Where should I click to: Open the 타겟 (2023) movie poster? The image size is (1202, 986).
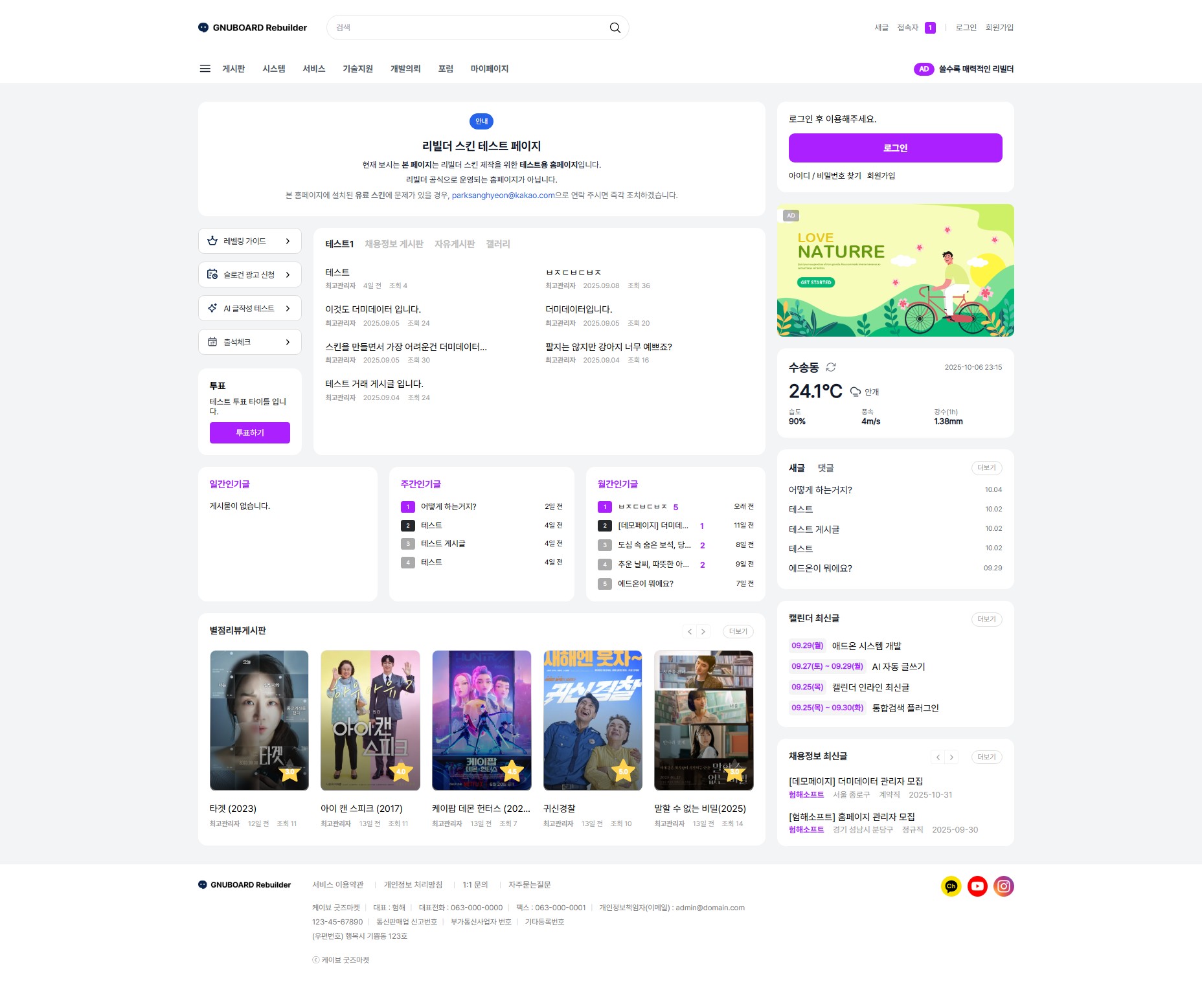click(259, 720)
